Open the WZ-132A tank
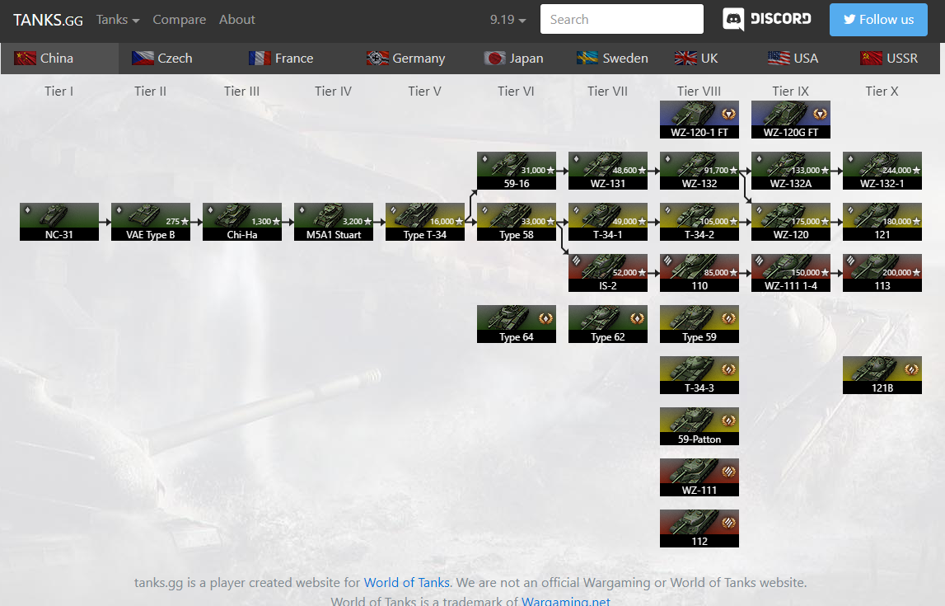The image size is (945, 606). [791, 171]
